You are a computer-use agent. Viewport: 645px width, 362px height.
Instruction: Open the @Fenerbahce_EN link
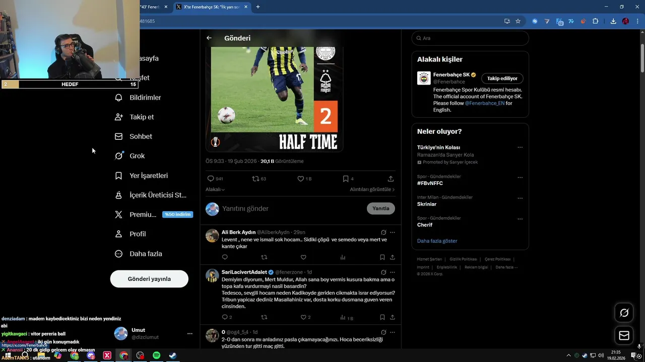point(484,103)
